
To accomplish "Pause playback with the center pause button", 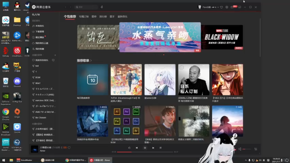I will 145,148.
